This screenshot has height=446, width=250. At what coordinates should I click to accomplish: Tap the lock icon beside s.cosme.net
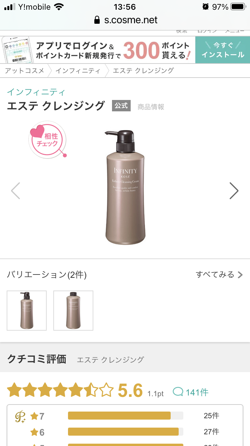click(97, 20)
